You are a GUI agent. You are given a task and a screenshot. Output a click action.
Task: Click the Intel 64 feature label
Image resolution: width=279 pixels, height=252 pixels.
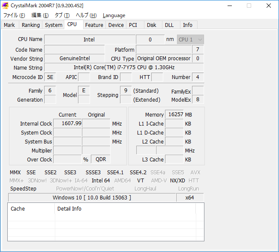click(101, 181)
